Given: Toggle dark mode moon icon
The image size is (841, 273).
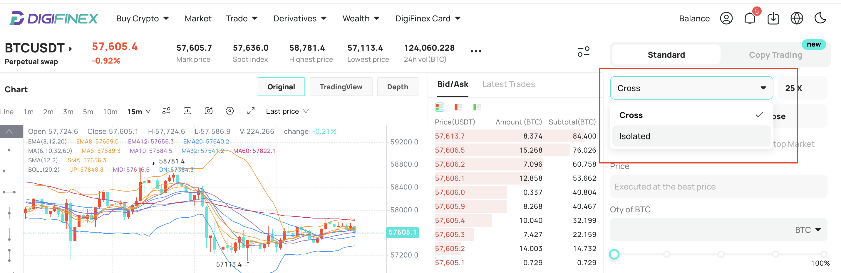Looking at the screenshot, I should 820,18.
